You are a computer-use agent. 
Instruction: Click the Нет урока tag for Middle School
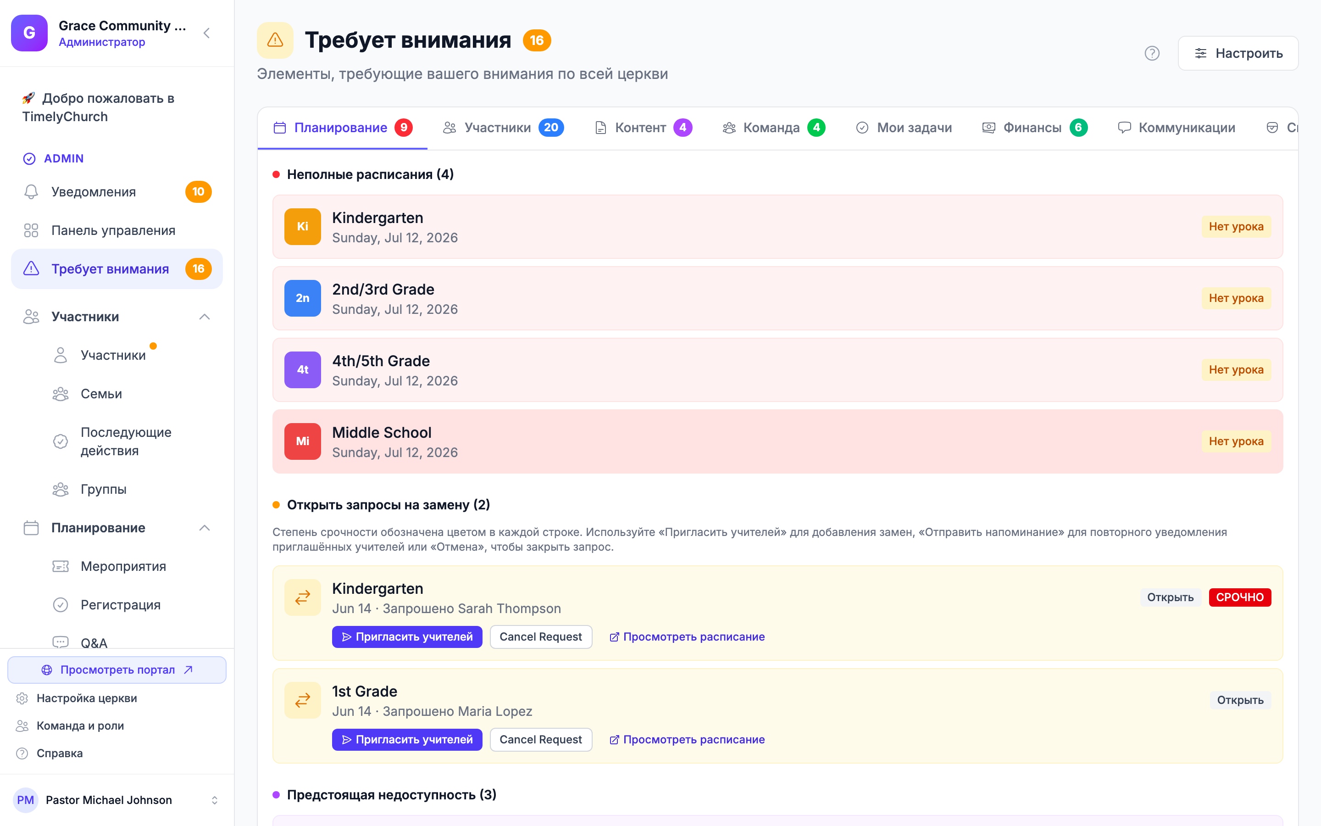point(1236,441)
